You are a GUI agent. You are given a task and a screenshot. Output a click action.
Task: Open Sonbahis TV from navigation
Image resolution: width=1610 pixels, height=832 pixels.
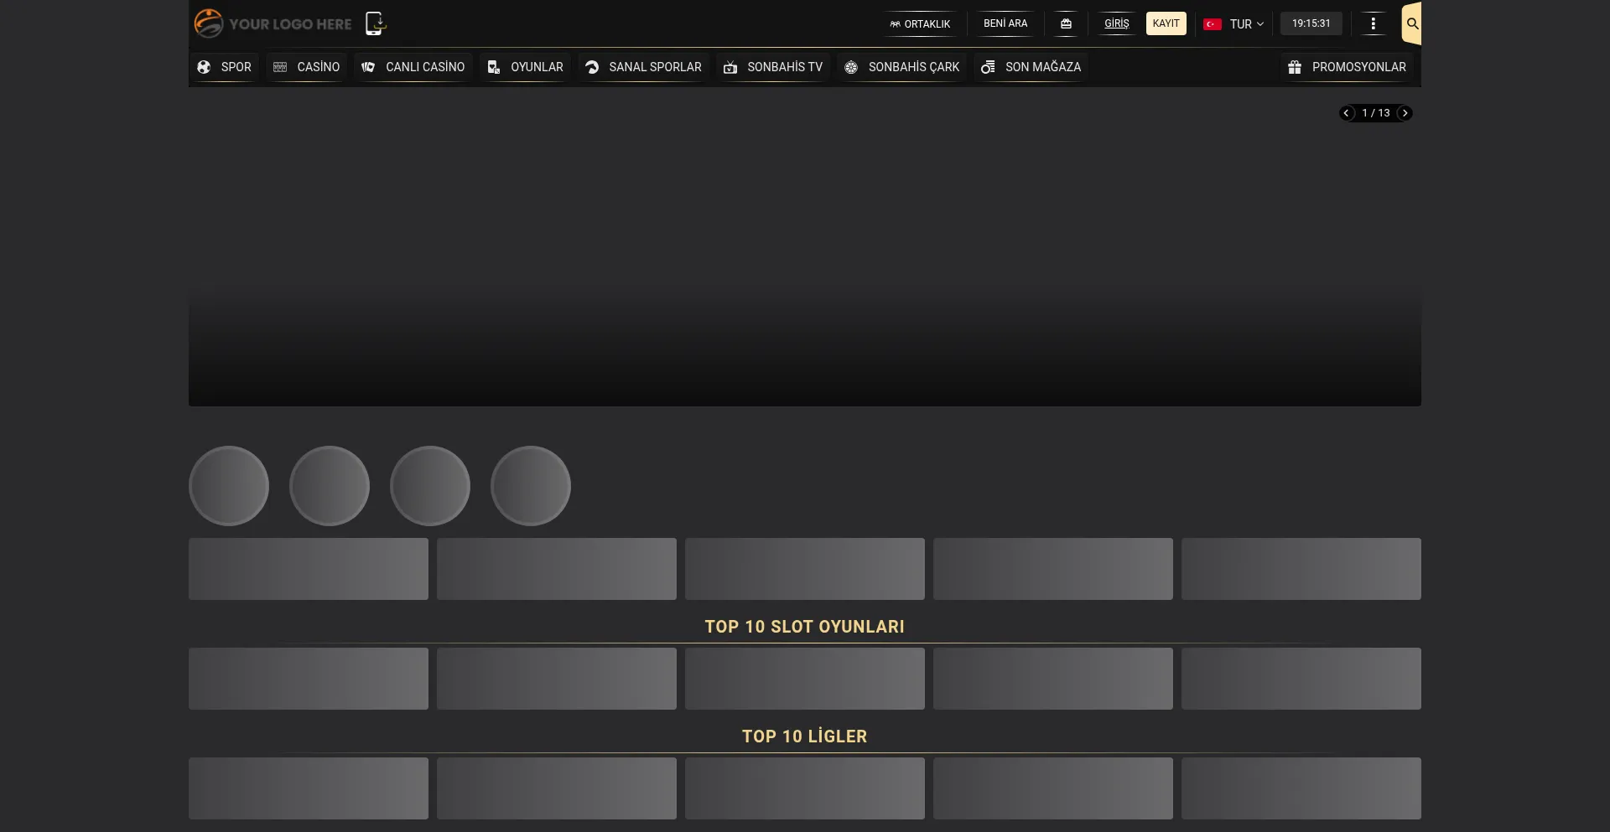[x=773, y=67]
